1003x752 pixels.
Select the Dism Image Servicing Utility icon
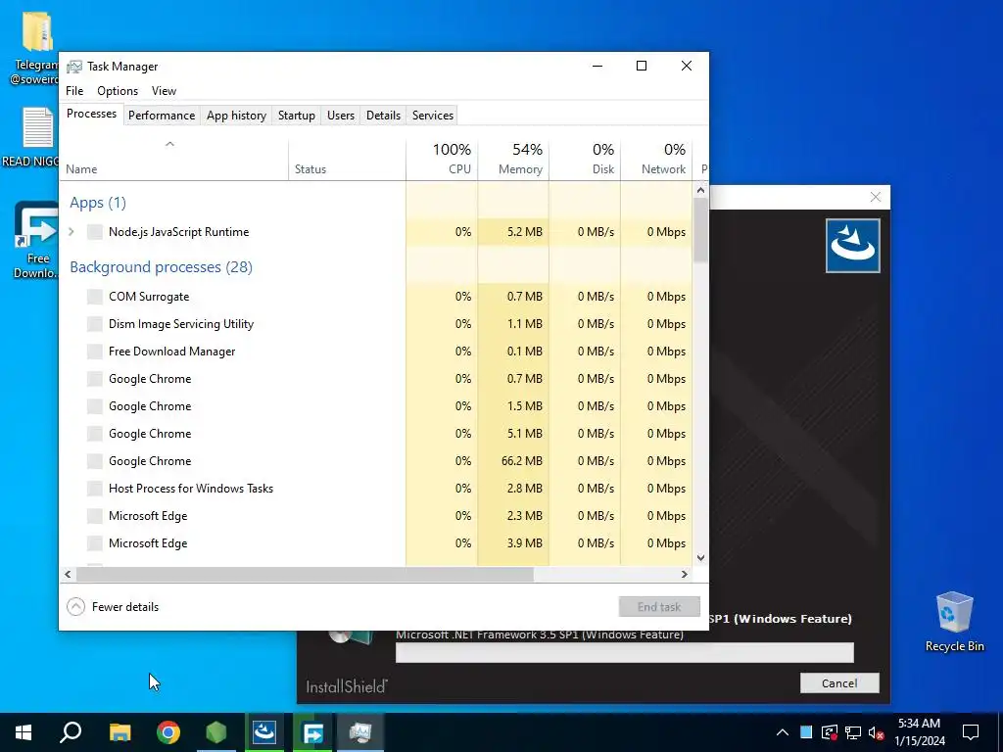(95, 323)
